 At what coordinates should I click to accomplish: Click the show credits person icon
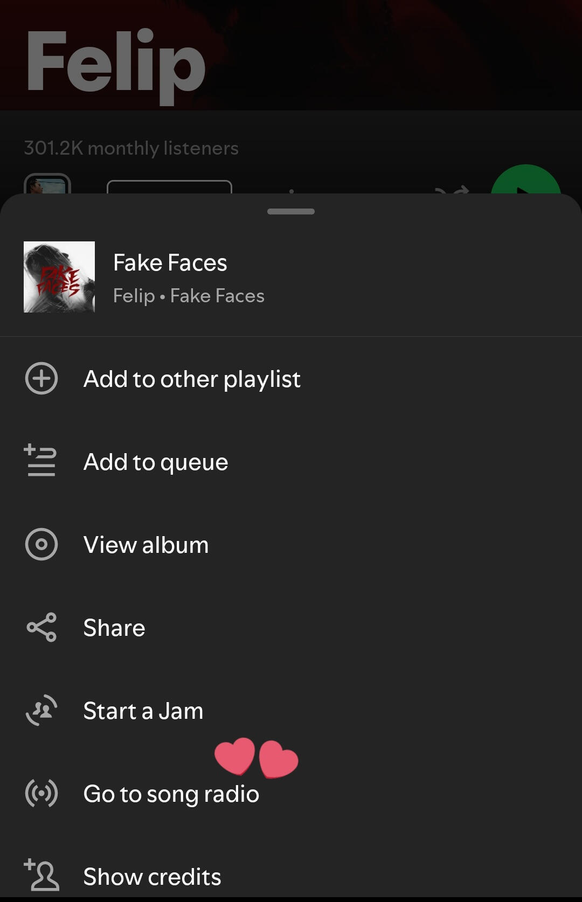(41, 875)
